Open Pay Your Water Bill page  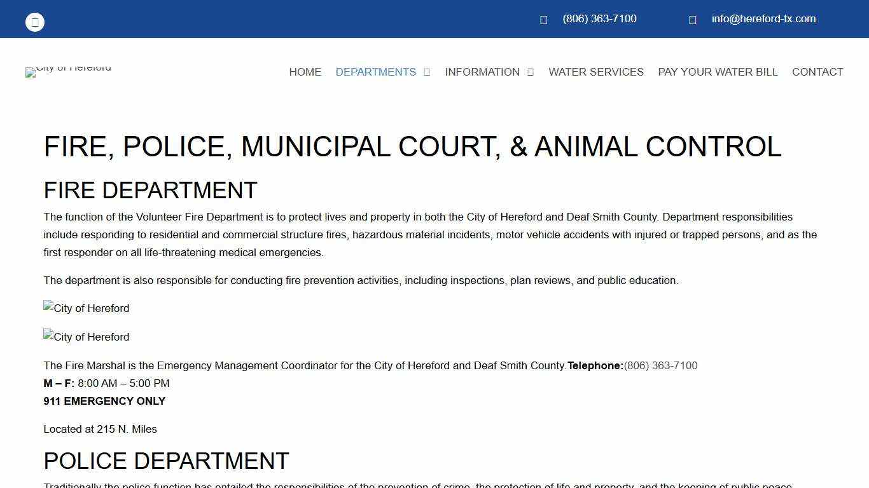718,72
